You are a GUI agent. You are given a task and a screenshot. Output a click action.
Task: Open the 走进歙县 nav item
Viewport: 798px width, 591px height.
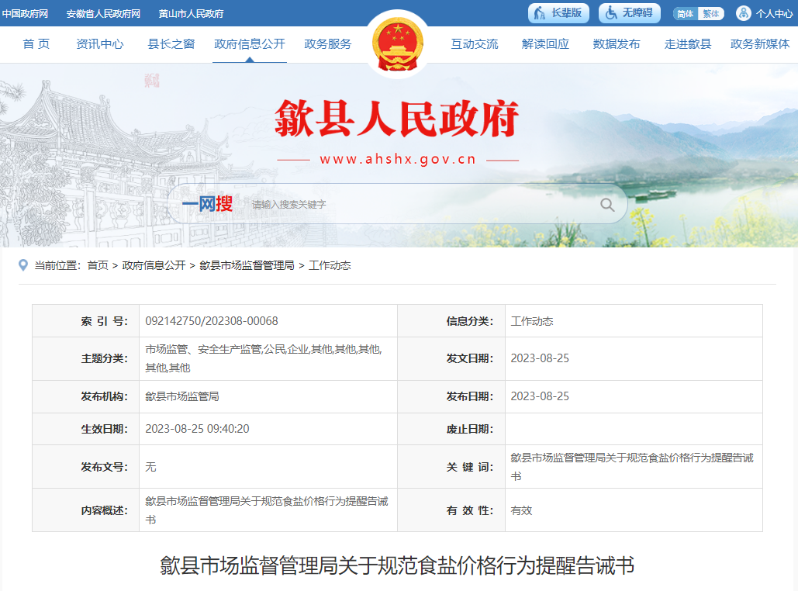coord(688,44)
